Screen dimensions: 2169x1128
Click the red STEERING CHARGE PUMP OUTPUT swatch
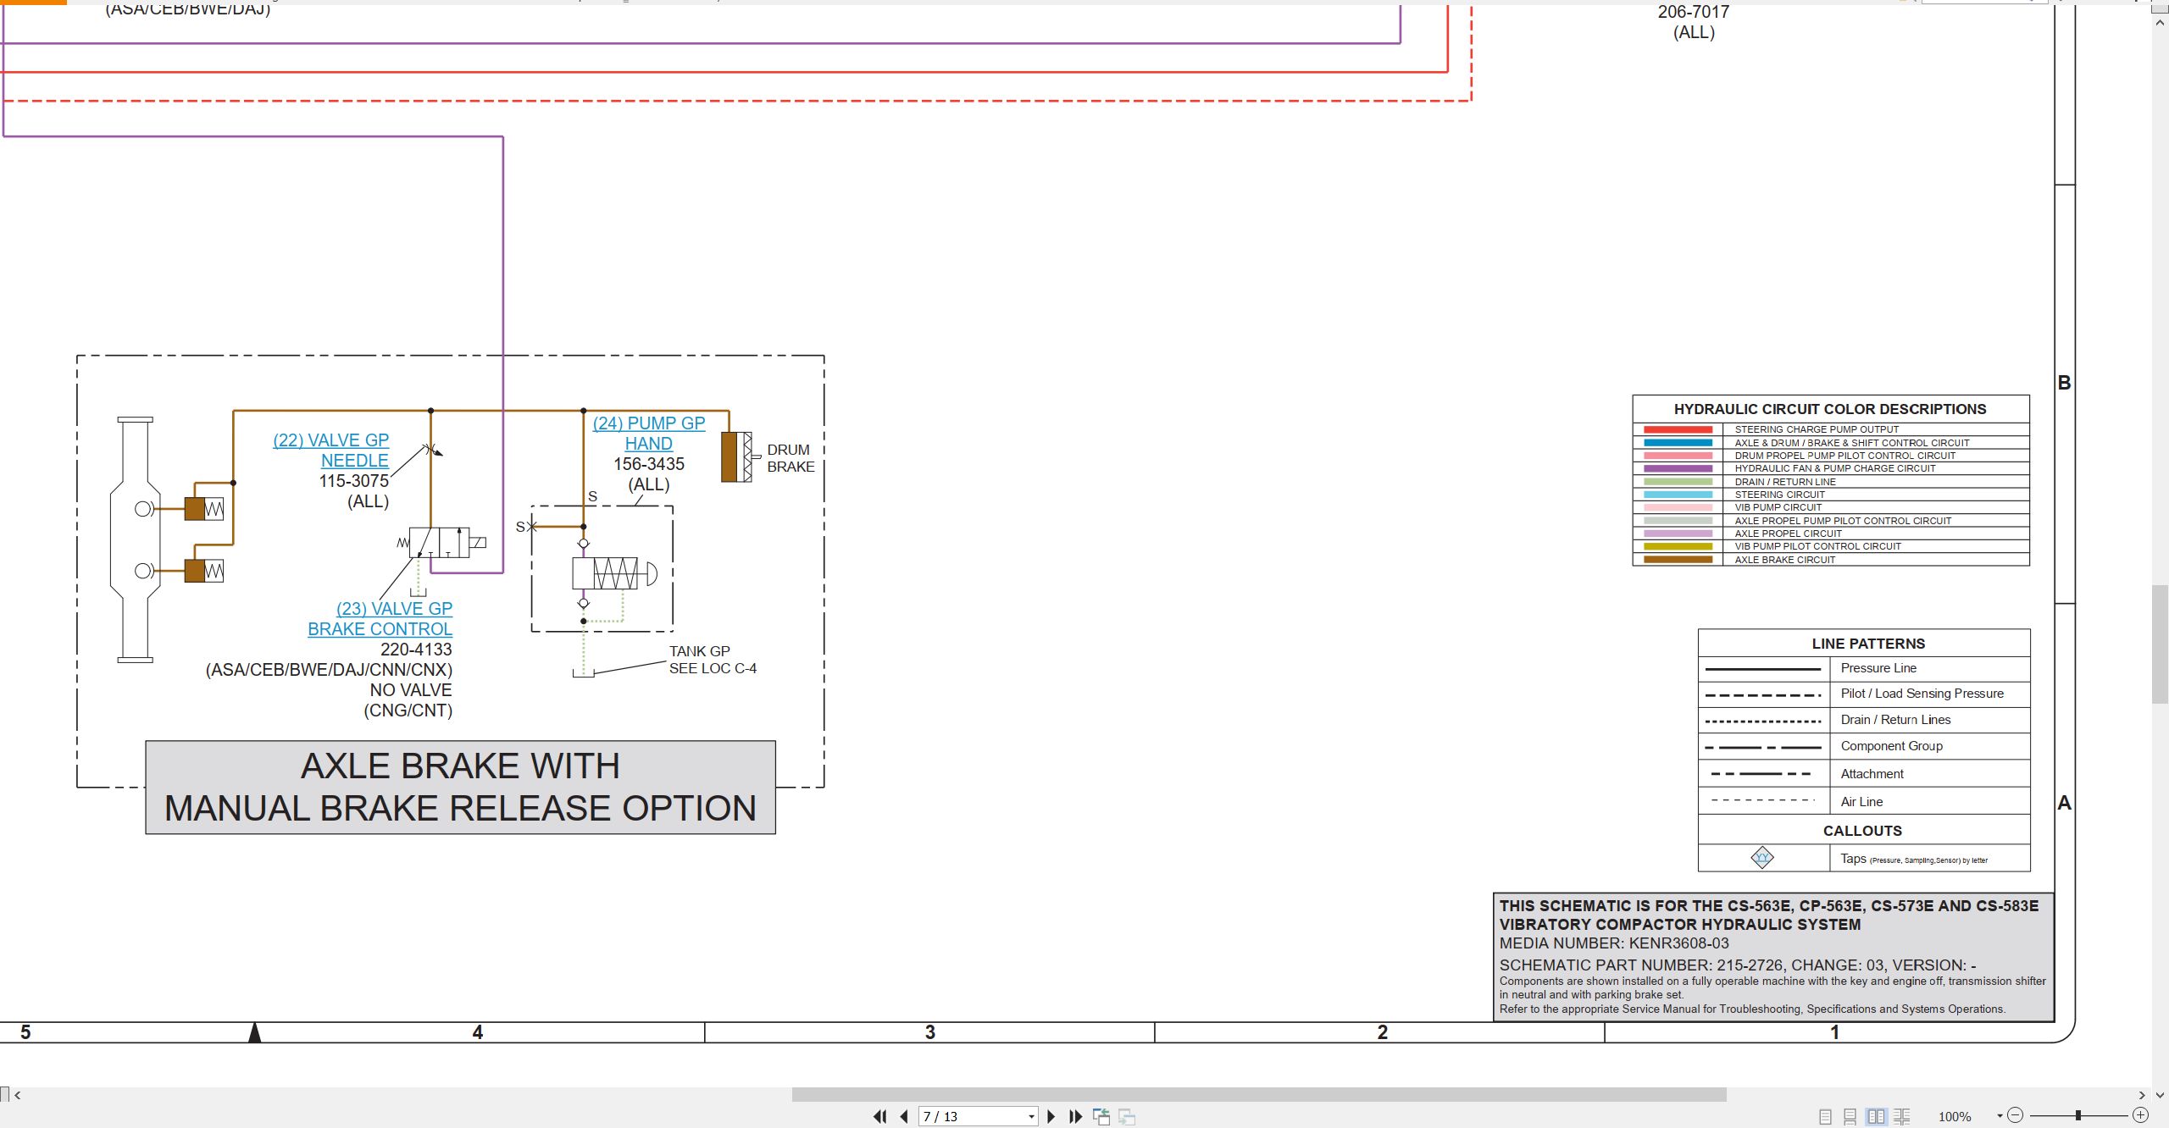click(x=1678, y=430)
